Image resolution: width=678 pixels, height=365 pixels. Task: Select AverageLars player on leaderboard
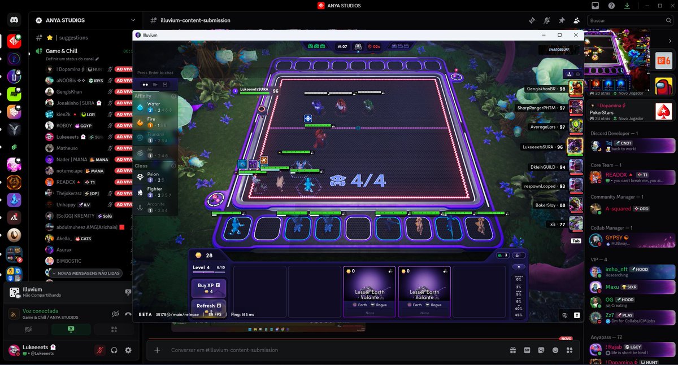[556, 127]
